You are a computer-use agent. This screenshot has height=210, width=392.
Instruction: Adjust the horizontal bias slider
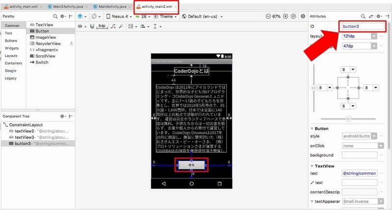(348, 119)
